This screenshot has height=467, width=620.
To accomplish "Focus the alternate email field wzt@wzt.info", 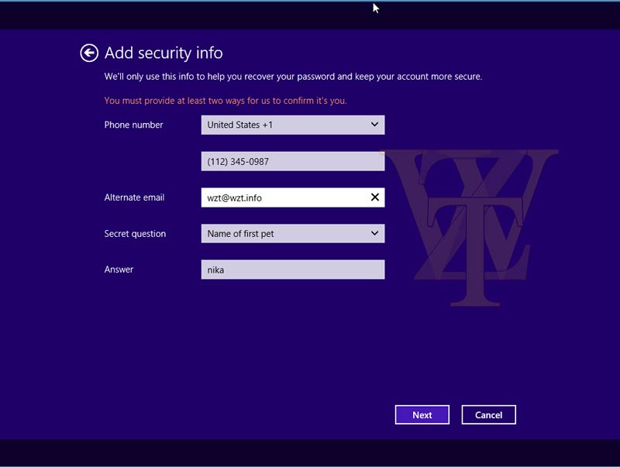I will coord(283,197).
